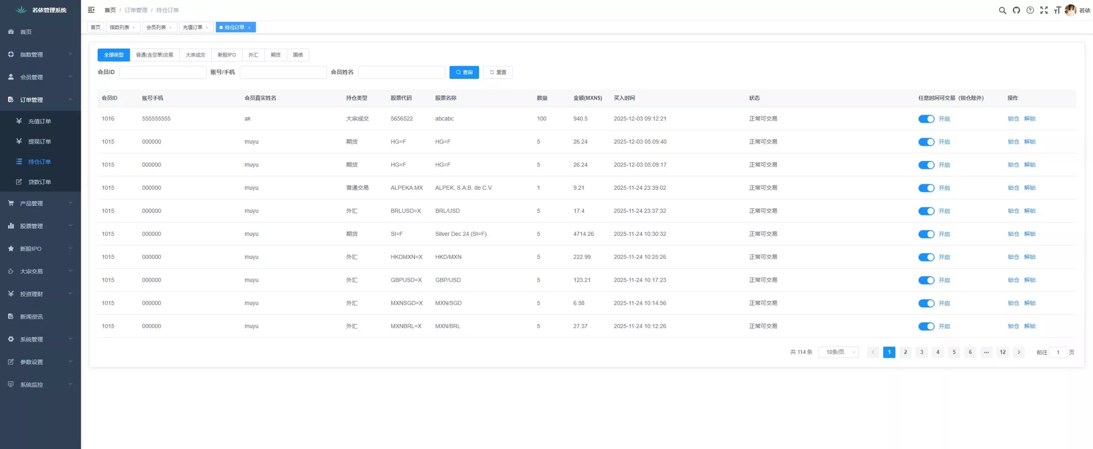Toggle trading switch for abcabc row

click(x=926, y=119)
